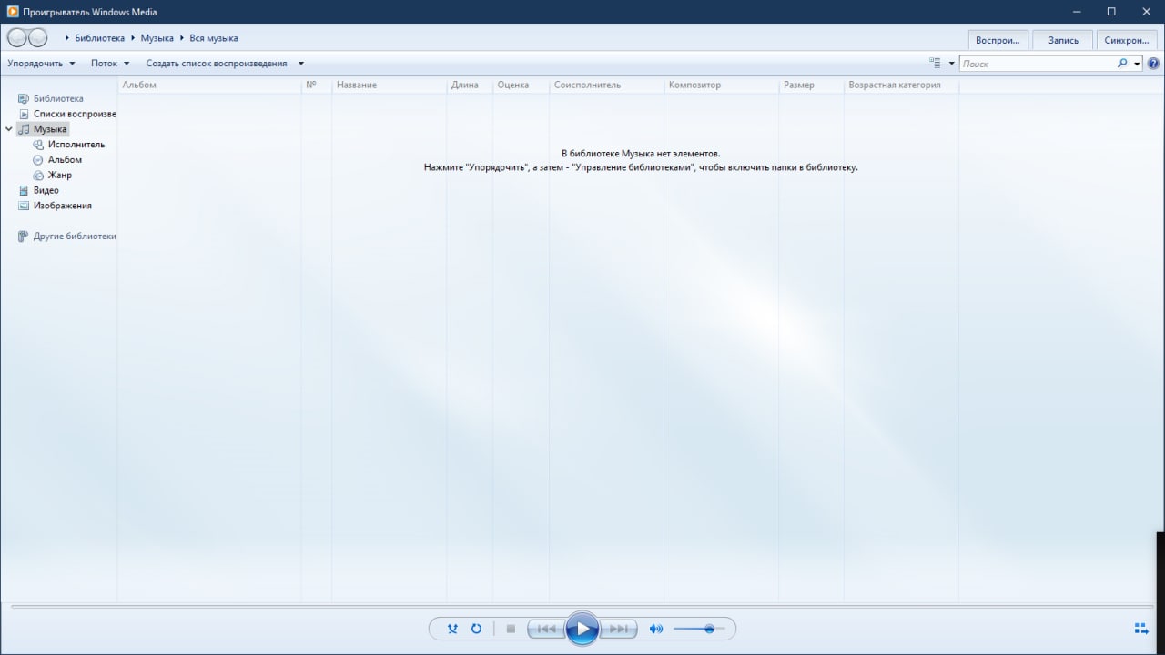Click the Forward navigation arrow
This screenshot has width=1165, height=655.
[x=37, y=37]
